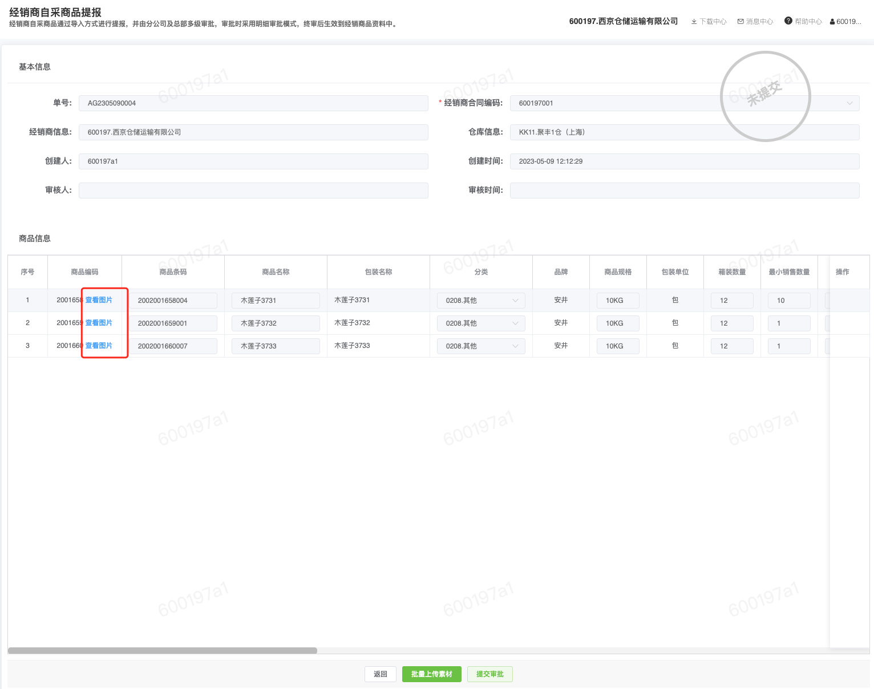Click 箱装数量 input in row 2

tap(733, 323)
